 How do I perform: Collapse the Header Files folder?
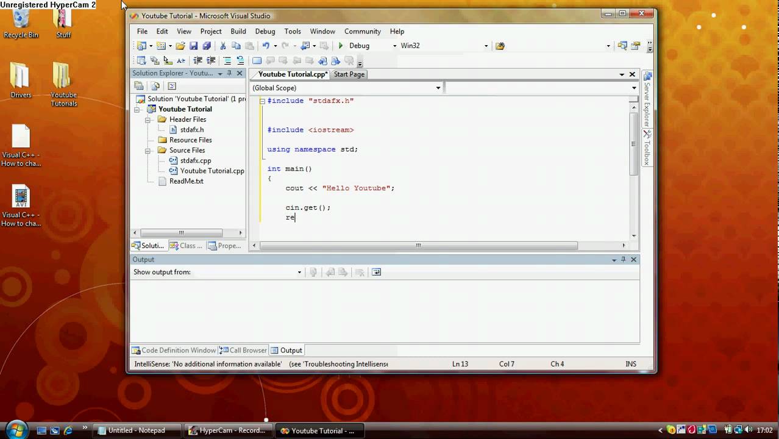click(148, 120)
